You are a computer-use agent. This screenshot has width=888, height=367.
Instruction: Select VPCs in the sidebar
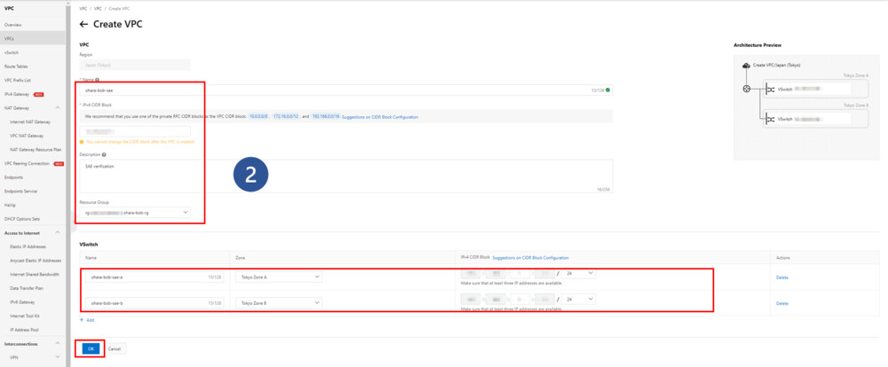[9, 38]
